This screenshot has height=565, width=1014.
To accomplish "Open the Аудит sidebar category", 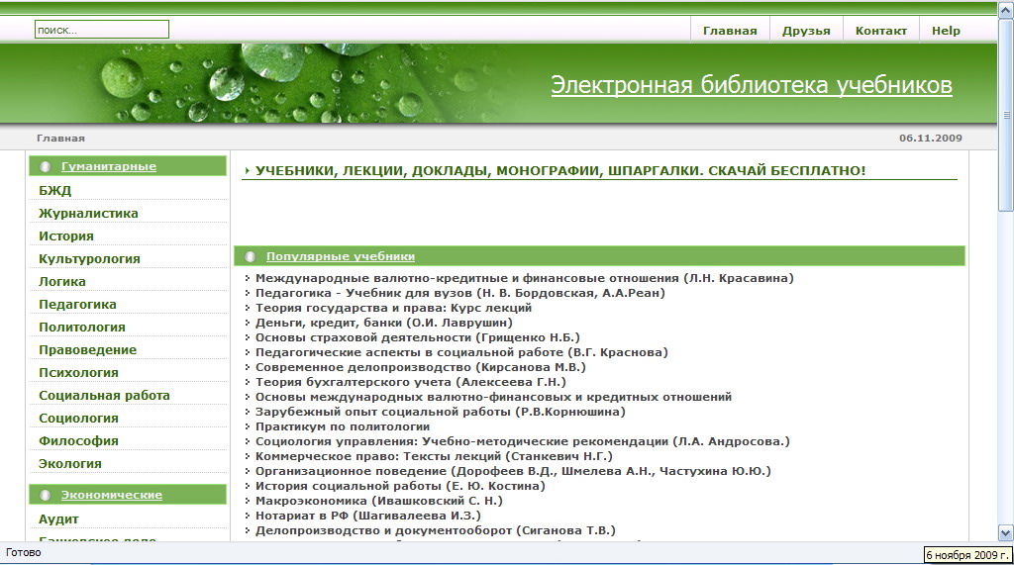I will click(58, 519).
